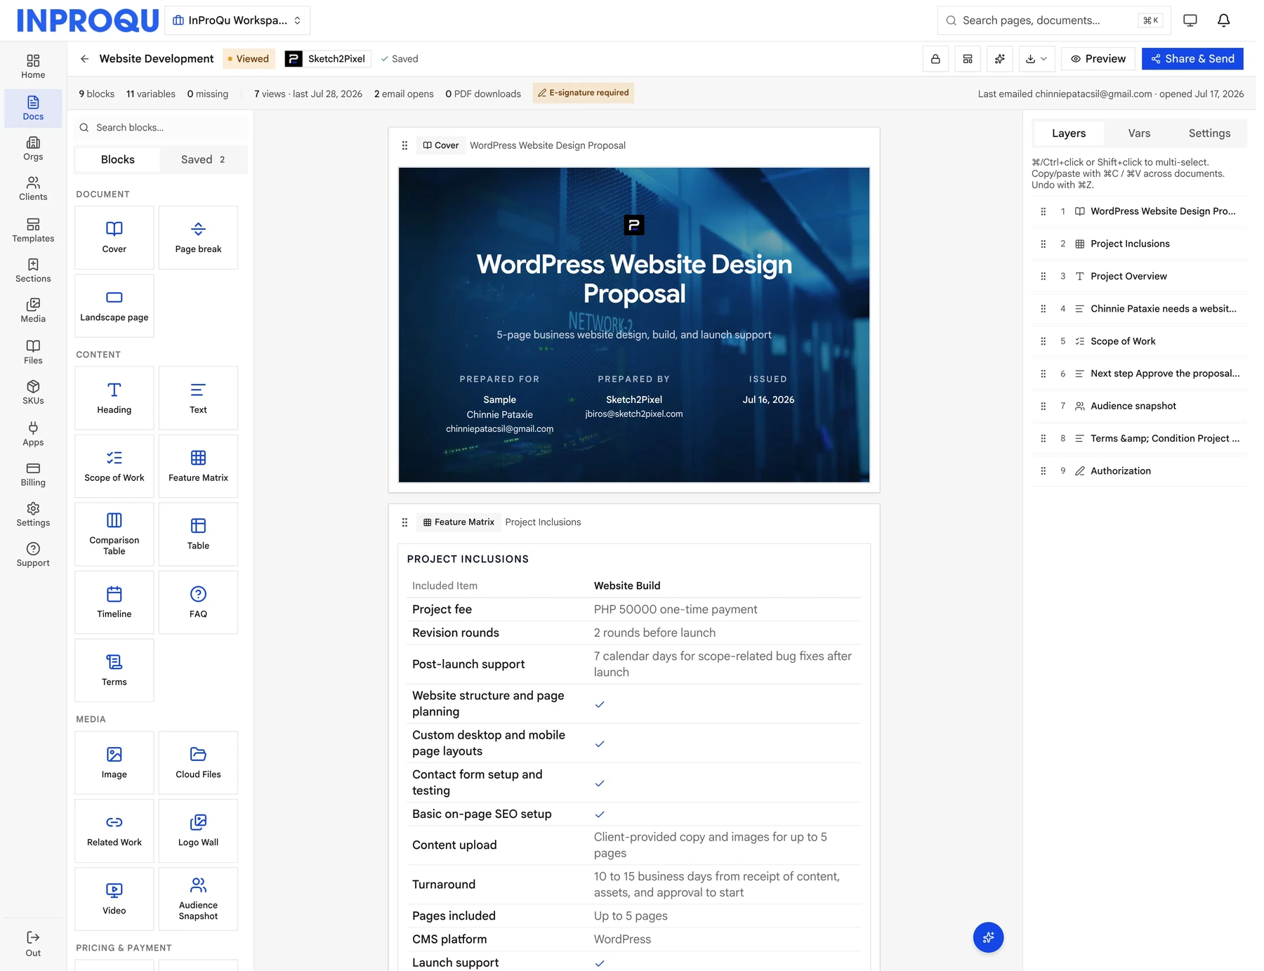Viewport: 1264px width, 971px height.
Task: Select Project Overview layer row
Action: [x=1140, y=276]
